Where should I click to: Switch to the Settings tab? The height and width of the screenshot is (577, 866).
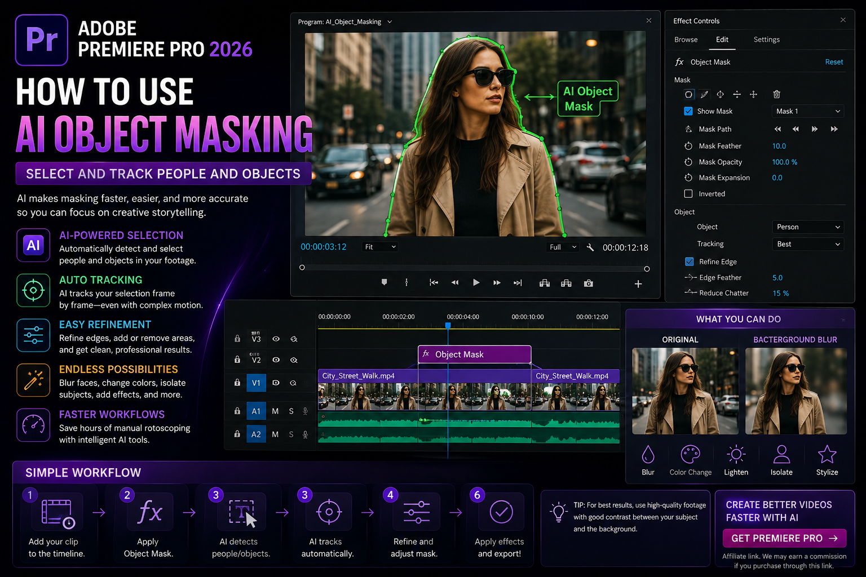(x=767, y=39)
